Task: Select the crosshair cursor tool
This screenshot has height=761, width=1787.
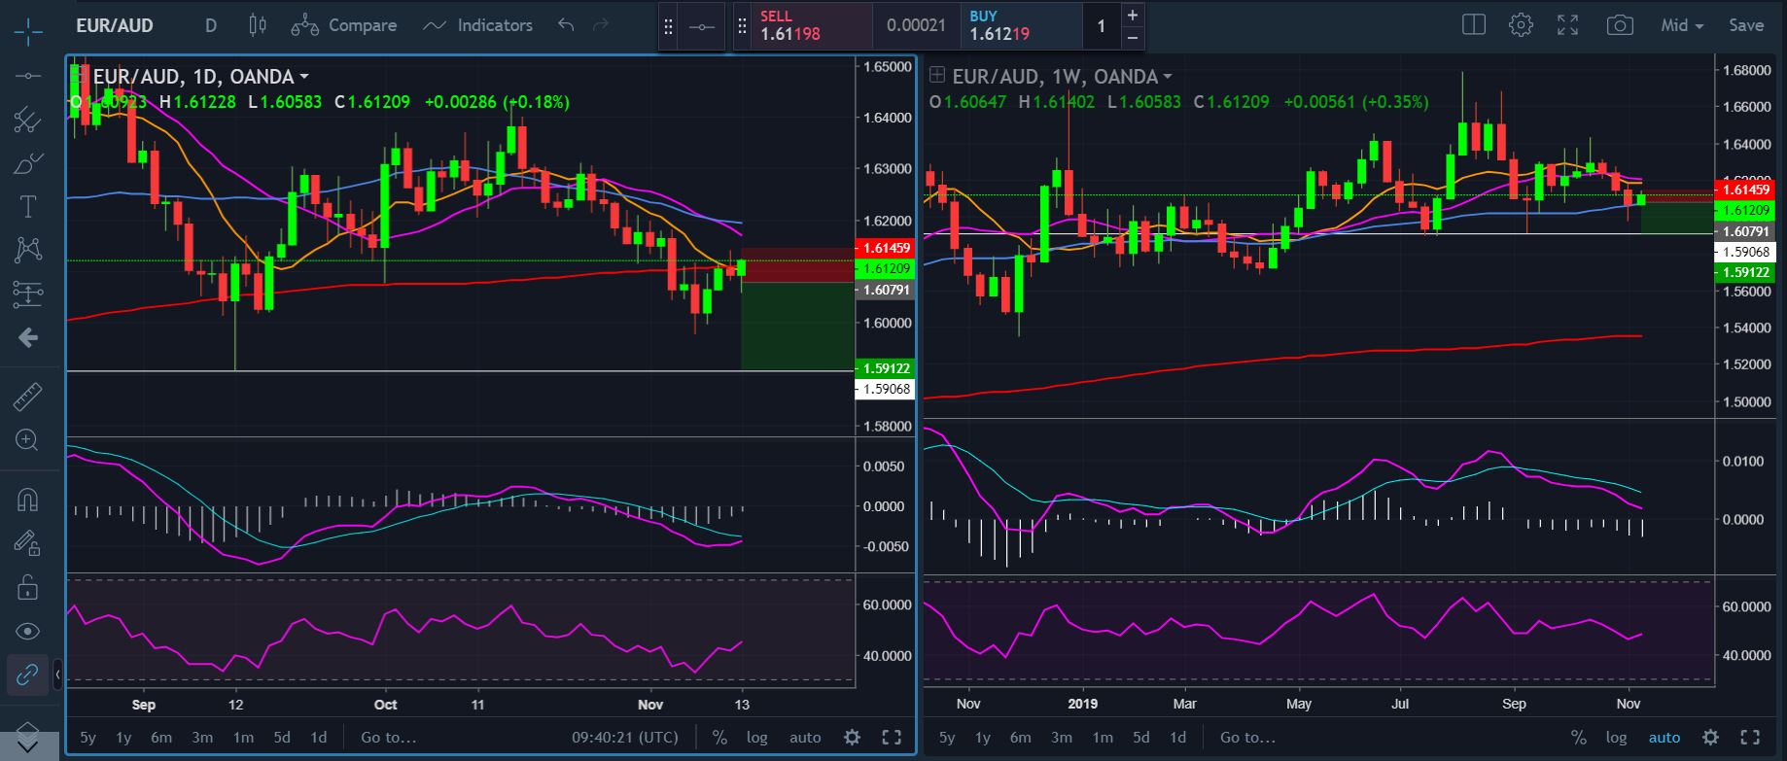Action: [27, 30]
